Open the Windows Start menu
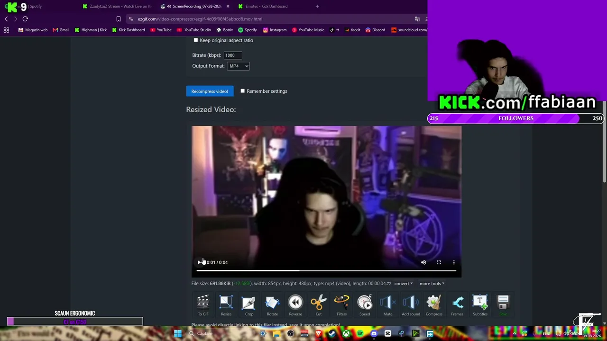This screenshot has width=607, height=341. pyautogui.click(x=178, y=334)
